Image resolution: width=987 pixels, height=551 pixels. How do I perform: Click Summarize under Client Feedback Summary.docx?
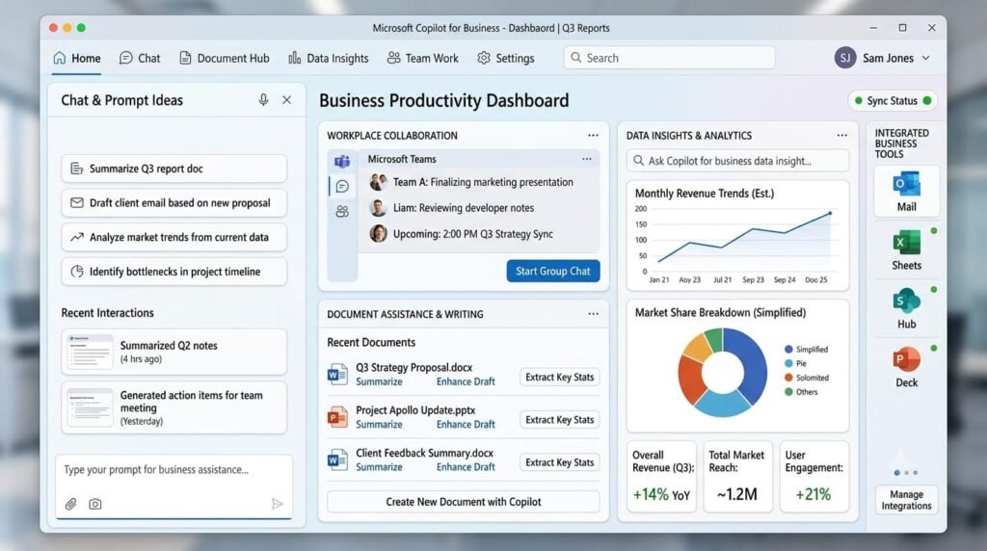tap(379, 467)
